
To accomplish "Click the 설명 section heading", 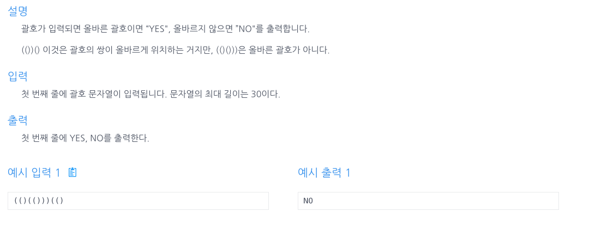I will pos(17,11).
